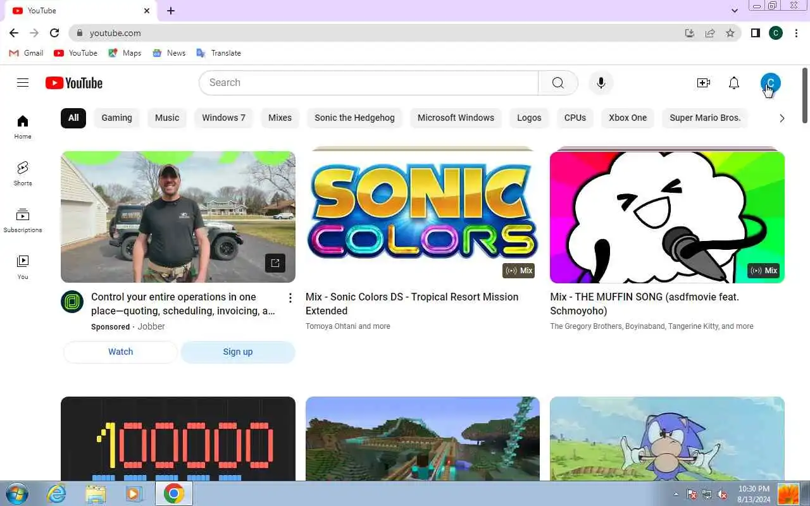This screenshot has width=810, height=506.
Task: Open Chrome profile C avatar
Action: pos(776,33)
